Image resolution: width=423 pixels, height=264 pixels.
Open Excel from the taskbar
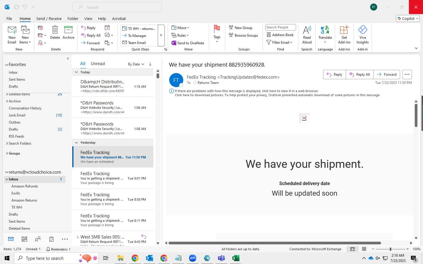(x=236, y=258)
